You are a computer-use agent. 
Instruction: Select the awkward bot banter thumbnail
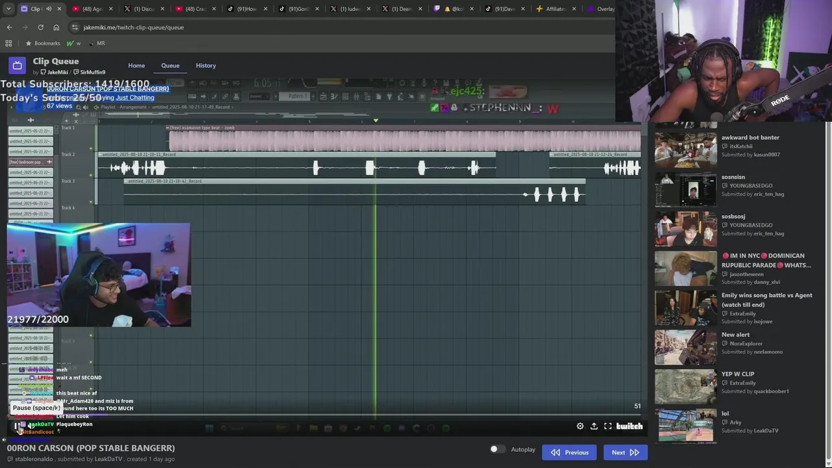pos(685,149)
